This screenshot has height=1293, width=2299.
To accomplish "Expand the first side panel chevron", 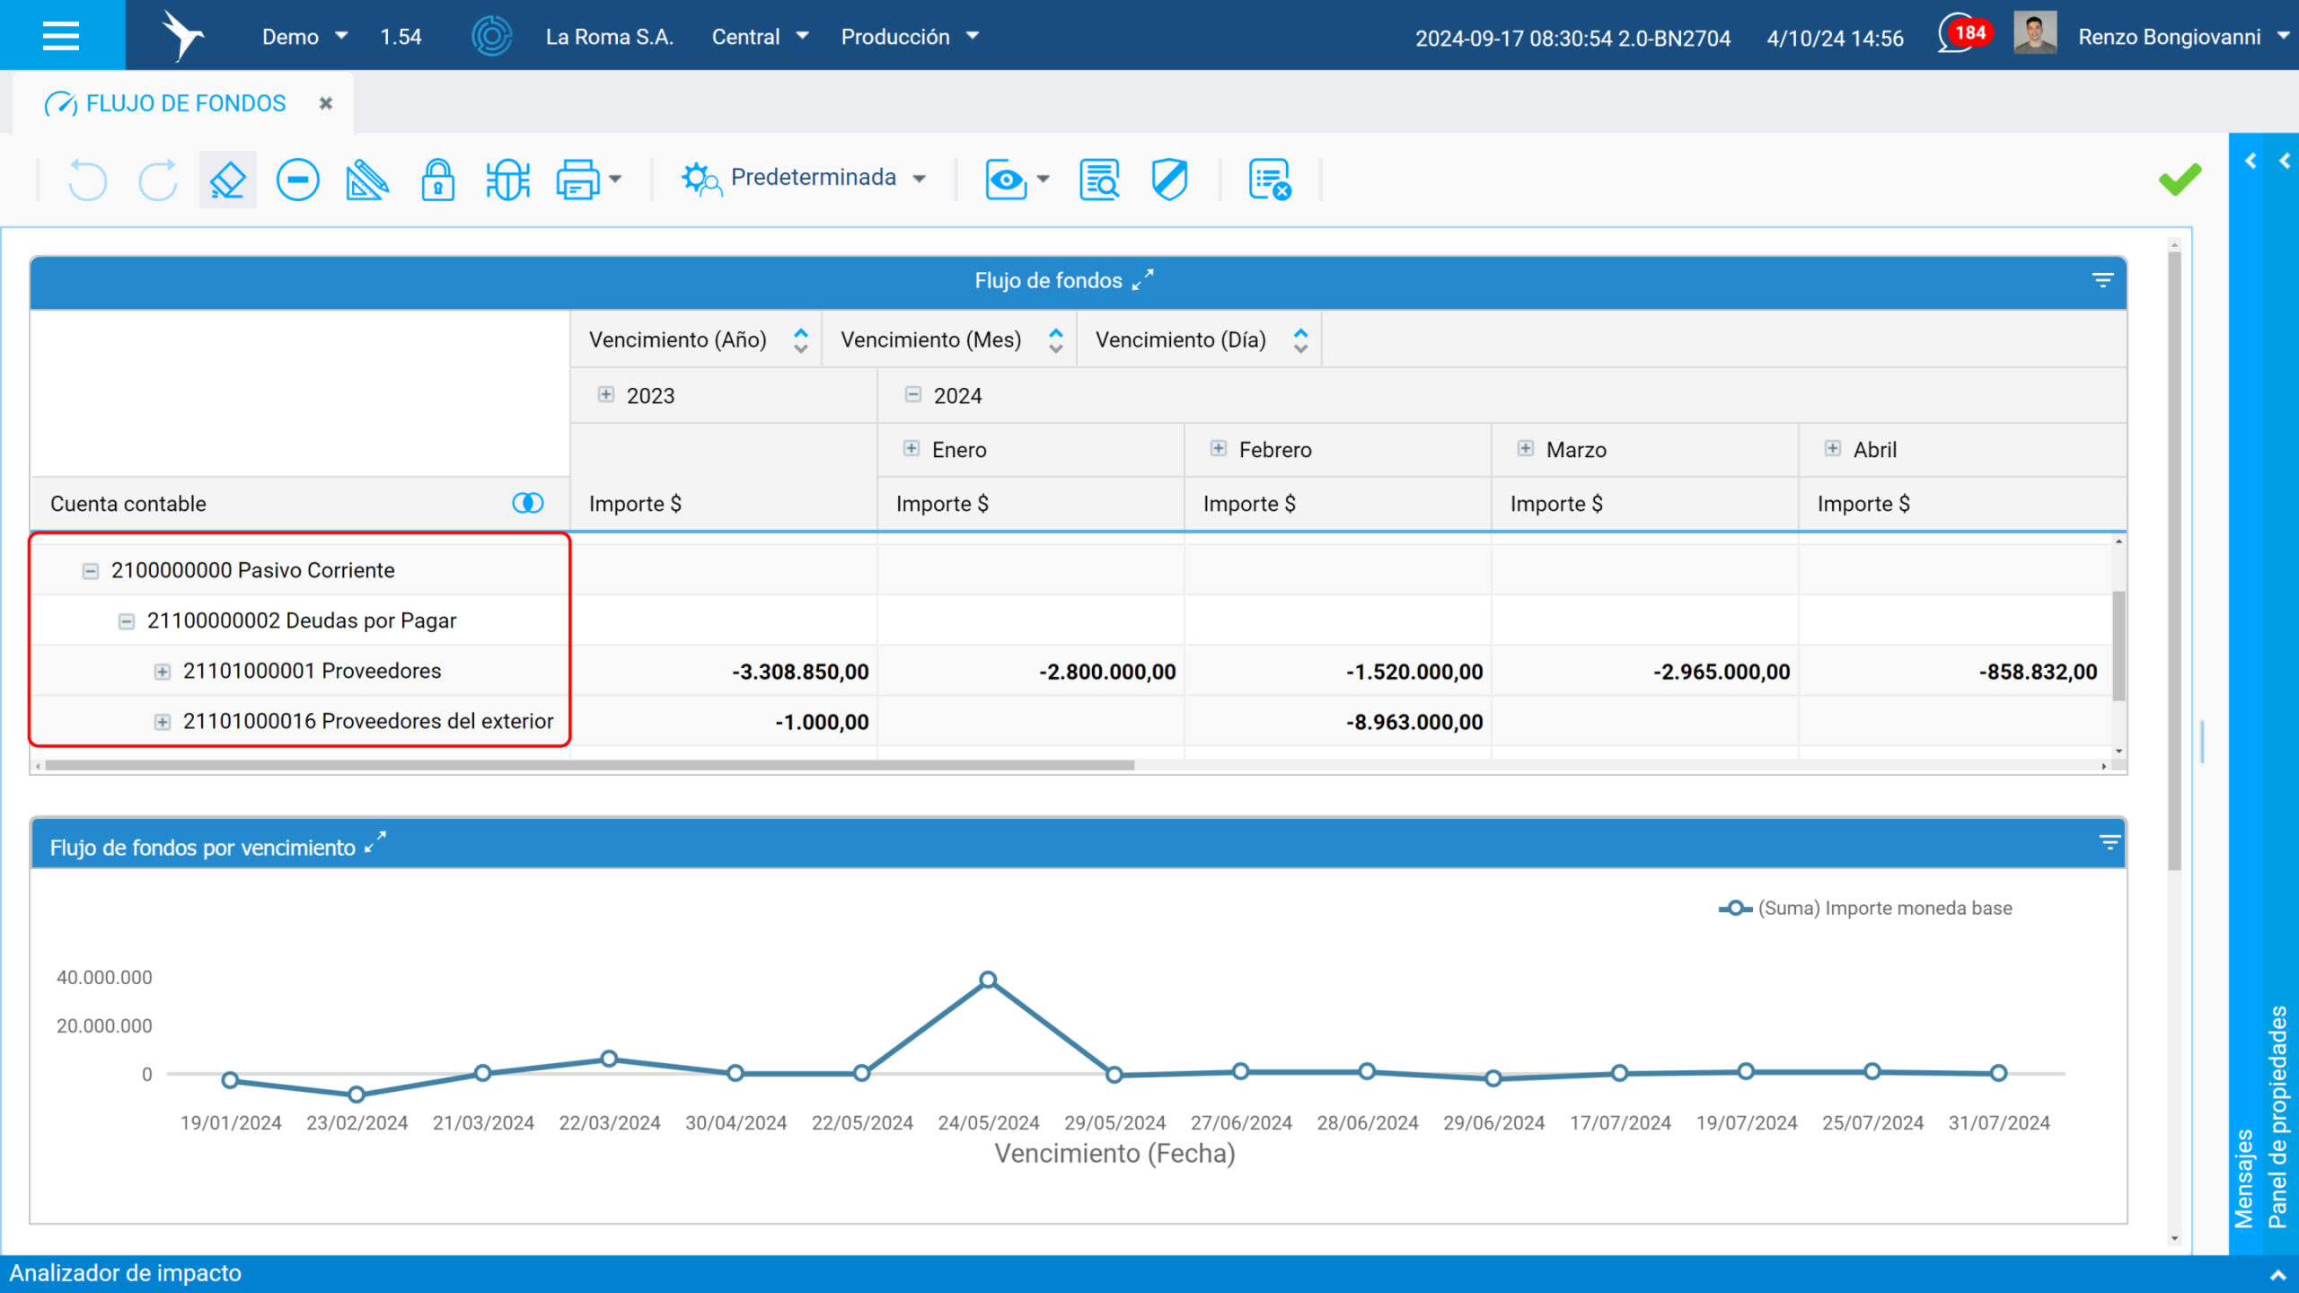I will 2251,162.
